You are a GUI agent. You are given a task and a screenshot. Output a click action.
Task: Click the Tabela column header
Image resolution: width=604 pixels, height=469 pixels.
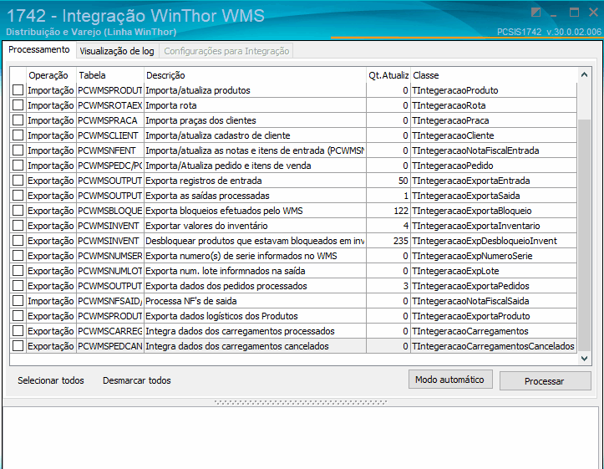110,75
